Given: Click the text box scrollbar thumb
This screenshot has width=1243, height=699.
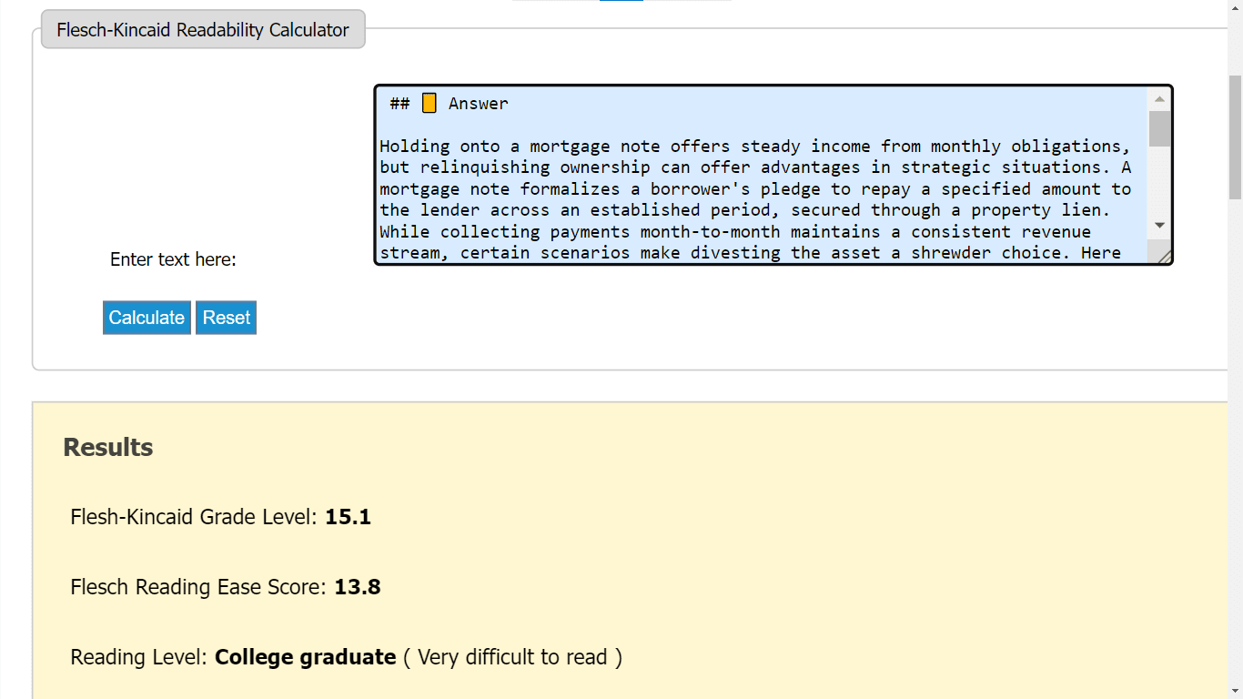Looking at the screenshot, I should (1159, 128).
